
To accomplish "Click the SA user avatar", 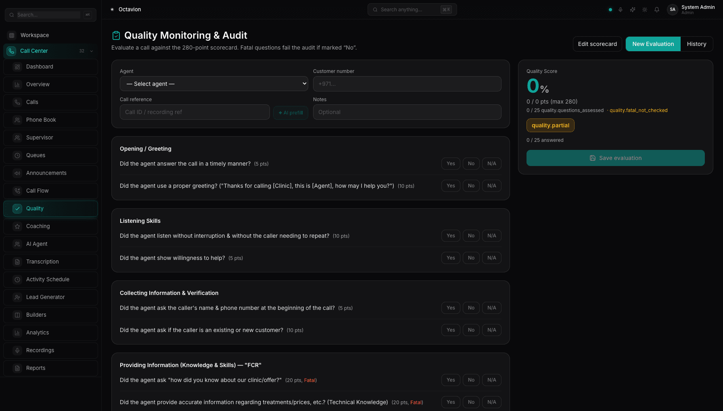I will 673,10.
